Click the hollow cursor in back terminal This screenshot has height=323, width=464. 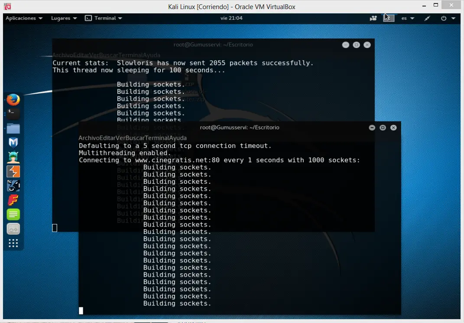55,228
